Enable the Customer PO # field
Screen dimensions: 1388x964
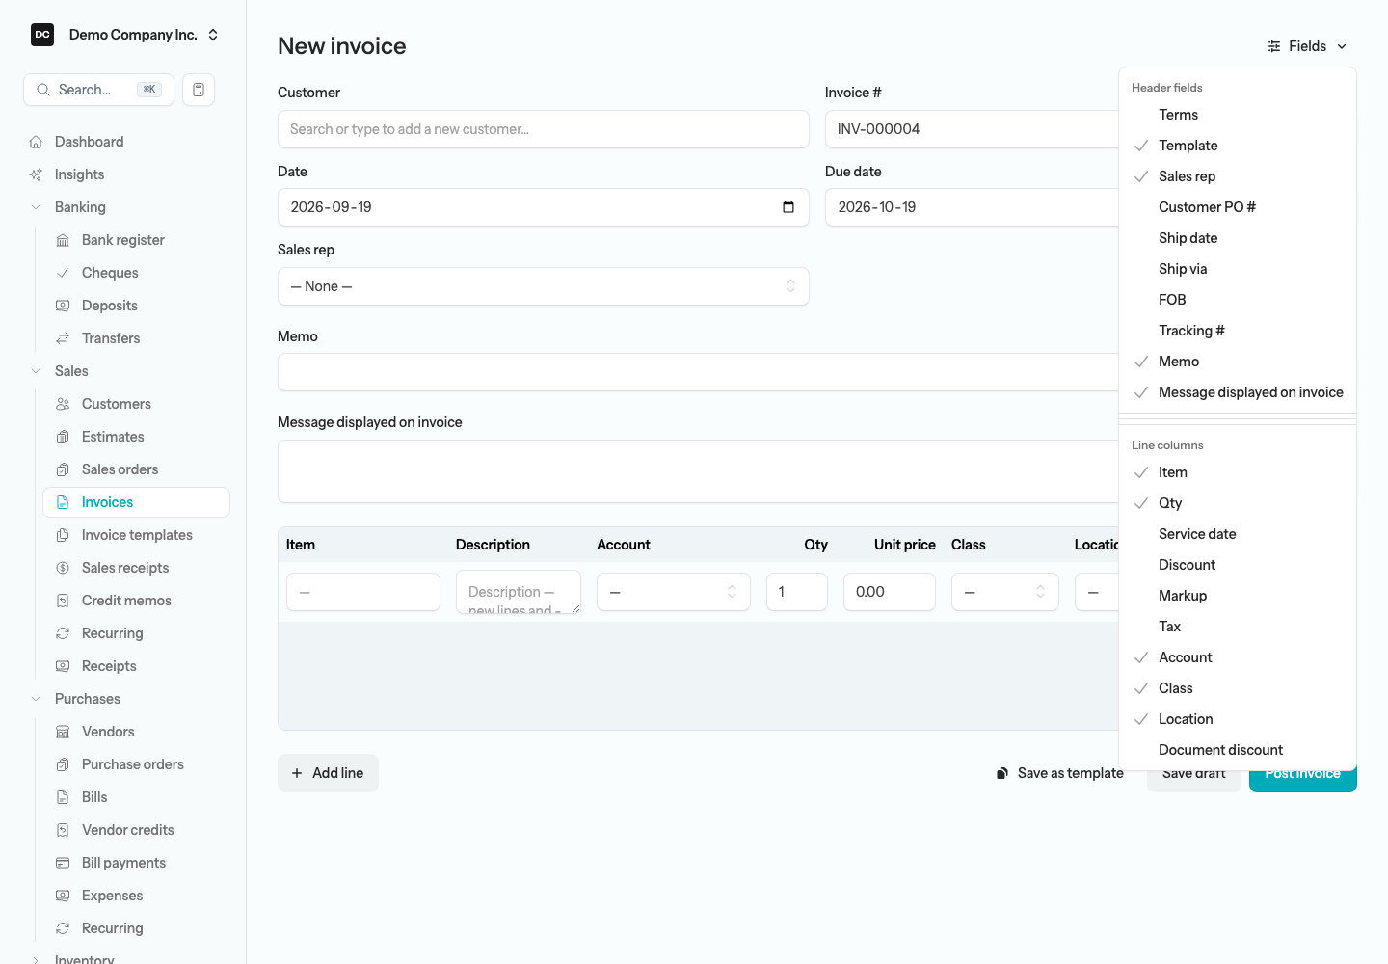[1238, 207]
